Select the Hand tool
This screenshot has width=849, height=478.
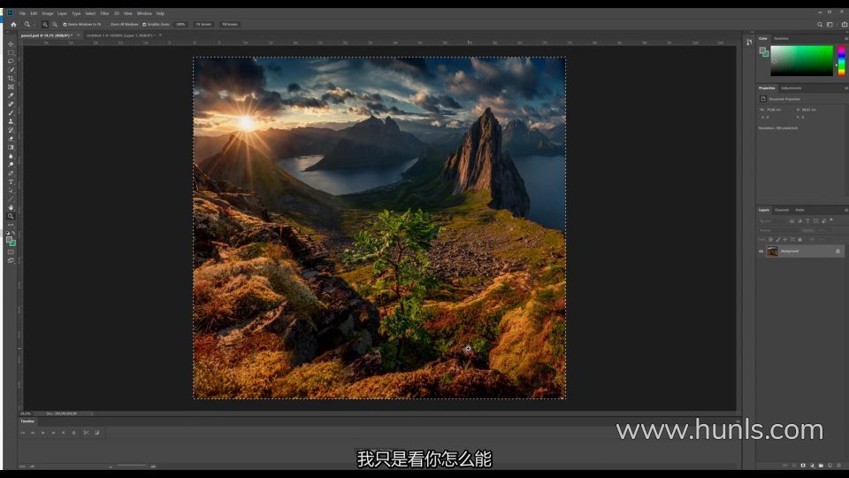pos(11,207)
